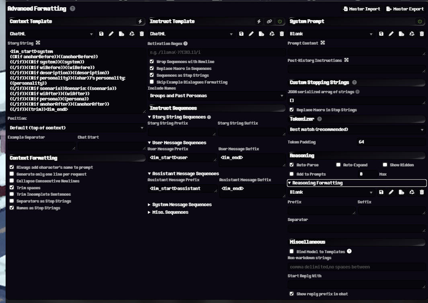The width and height of the screenshot is (428, 303).
Task: Click Instruct Template's save-as file icon
Action: [262, 34]
